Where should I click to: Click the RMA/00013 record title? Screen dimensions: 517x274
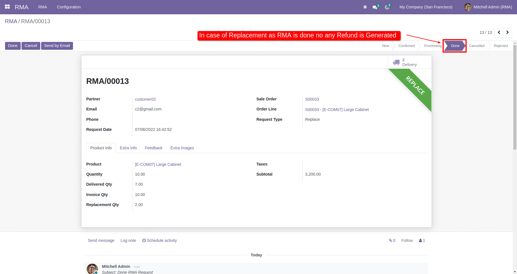click(107, 81)
